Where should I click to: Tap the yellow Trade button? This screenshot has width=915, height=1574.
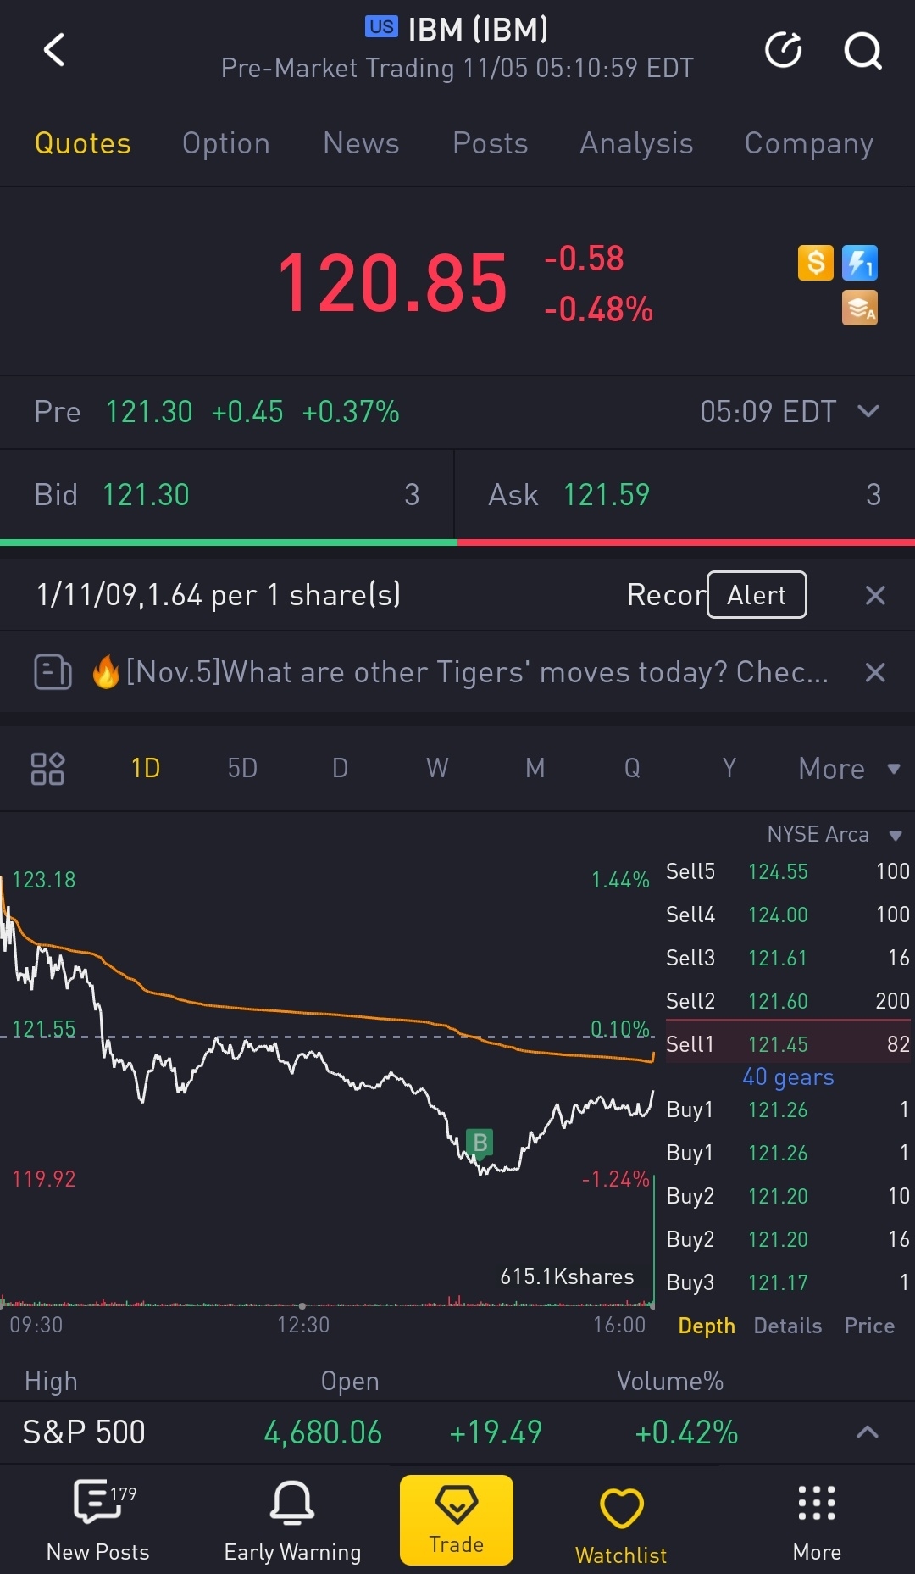coord(457,1520)
